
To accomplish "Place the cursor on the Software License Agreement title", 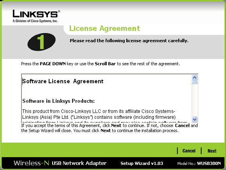I will click(63, 81).
